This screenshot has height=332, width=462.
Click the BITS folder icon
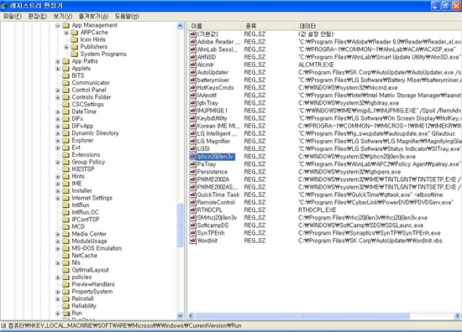point(66,75)
